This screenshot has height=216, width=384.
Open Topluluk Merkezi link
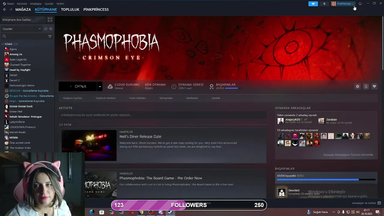click(106, 98)
